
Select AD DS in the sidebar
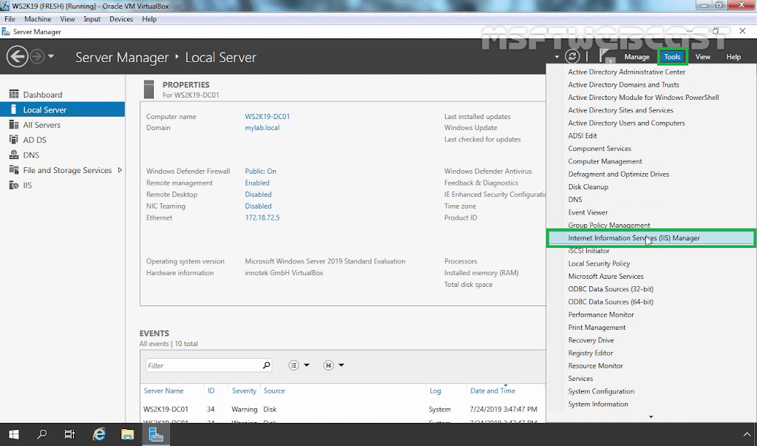(33, 139)
